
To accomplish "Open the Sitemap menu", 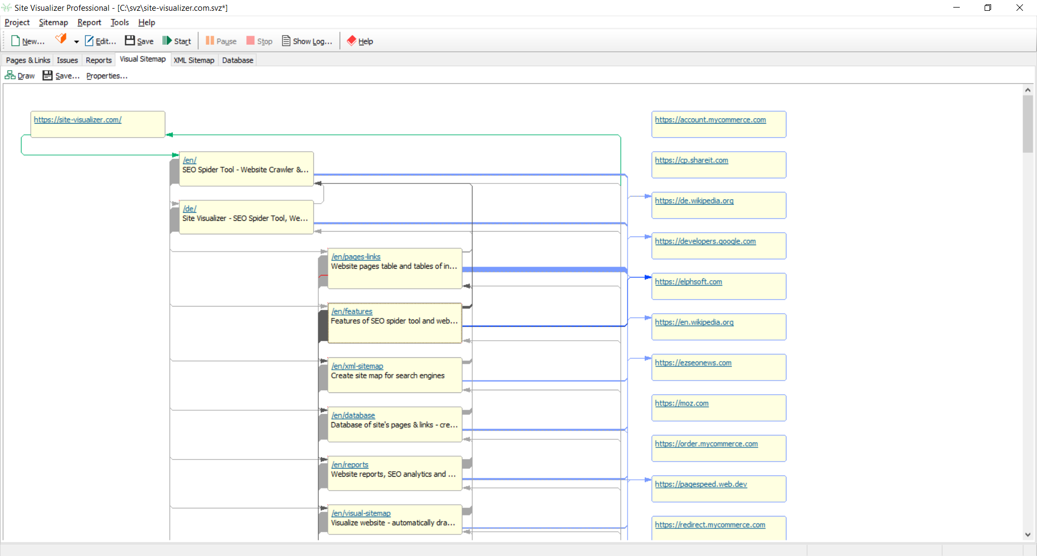I will [x=53, y=22].
